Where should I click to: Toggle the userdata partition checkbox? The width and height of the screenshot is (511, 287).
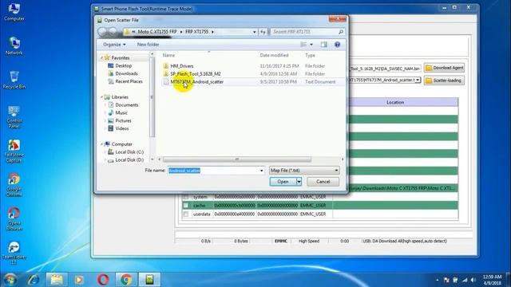point(185,214)
